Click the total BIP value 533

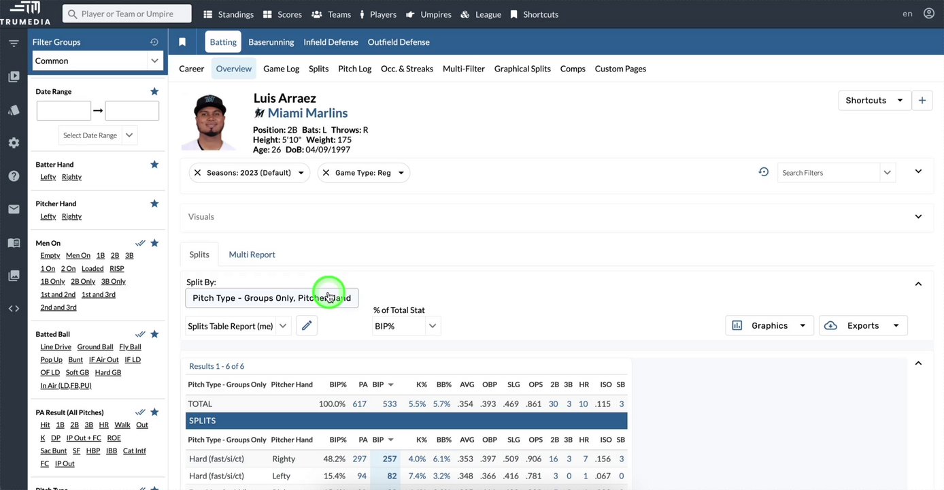pyautogui.click(x=390, y=404)
